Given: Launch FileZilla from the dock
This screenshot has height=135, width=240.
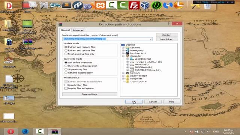Looking at the screenshot, I should (x=134, y=5).
